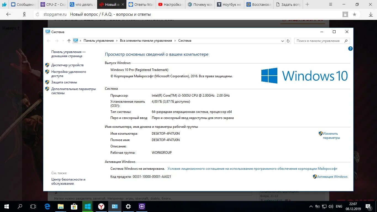The width and height of the screenshot is (377, 212).
Task: Open Microsoft license terms link
Action: coord(252,169)
